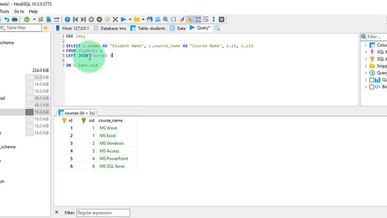Click the yellow favorites star icon
This screenshot has width=387, height=218.
[45, 28]
